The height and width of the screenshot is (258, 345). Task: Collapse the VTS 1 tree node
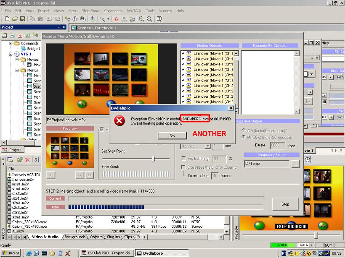11,54
